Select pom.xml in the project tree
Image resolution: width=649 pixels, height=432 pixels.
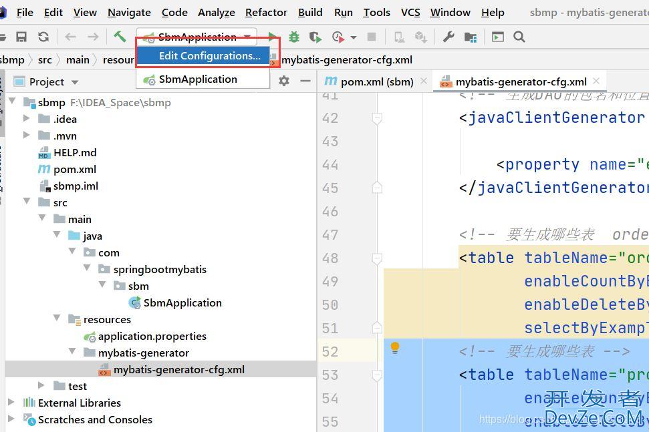coord(74,169)
